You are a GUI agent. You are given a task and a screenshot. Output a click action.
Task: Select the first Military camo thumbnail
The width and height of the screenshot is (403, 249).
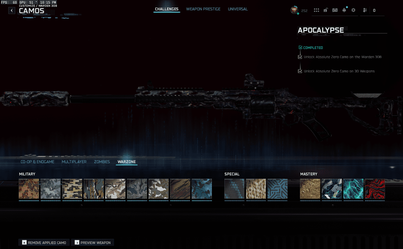29,189
